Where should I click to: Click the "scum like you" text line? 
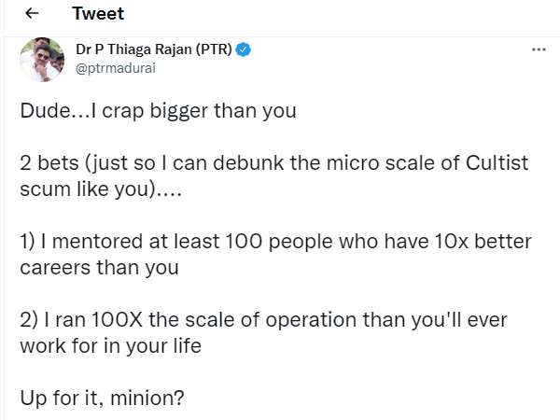[77, 189]
